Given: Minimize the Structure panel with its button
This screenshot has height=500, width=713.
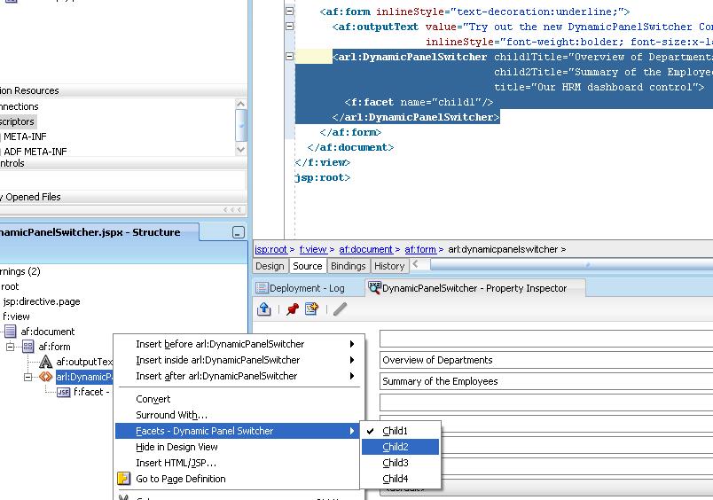Looking at the screenshot, I should tap(238, 233).
